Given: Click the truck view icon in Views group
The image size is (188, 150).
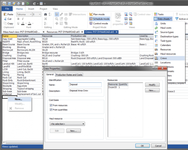Looking at the screenshot, I should [x=131, y=19].
